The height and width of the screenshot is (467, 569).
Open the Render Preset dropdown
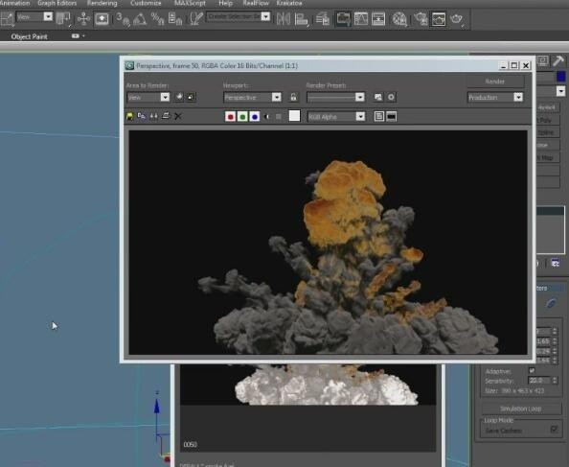335,97
